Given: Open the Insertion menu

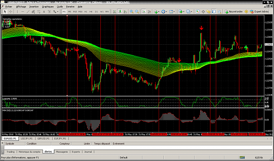Looking at the screenshot, I should point(34,7).
